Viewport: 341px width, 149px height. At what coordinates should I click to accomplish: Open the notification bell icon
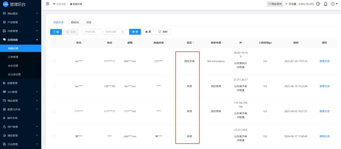[325, 4]
